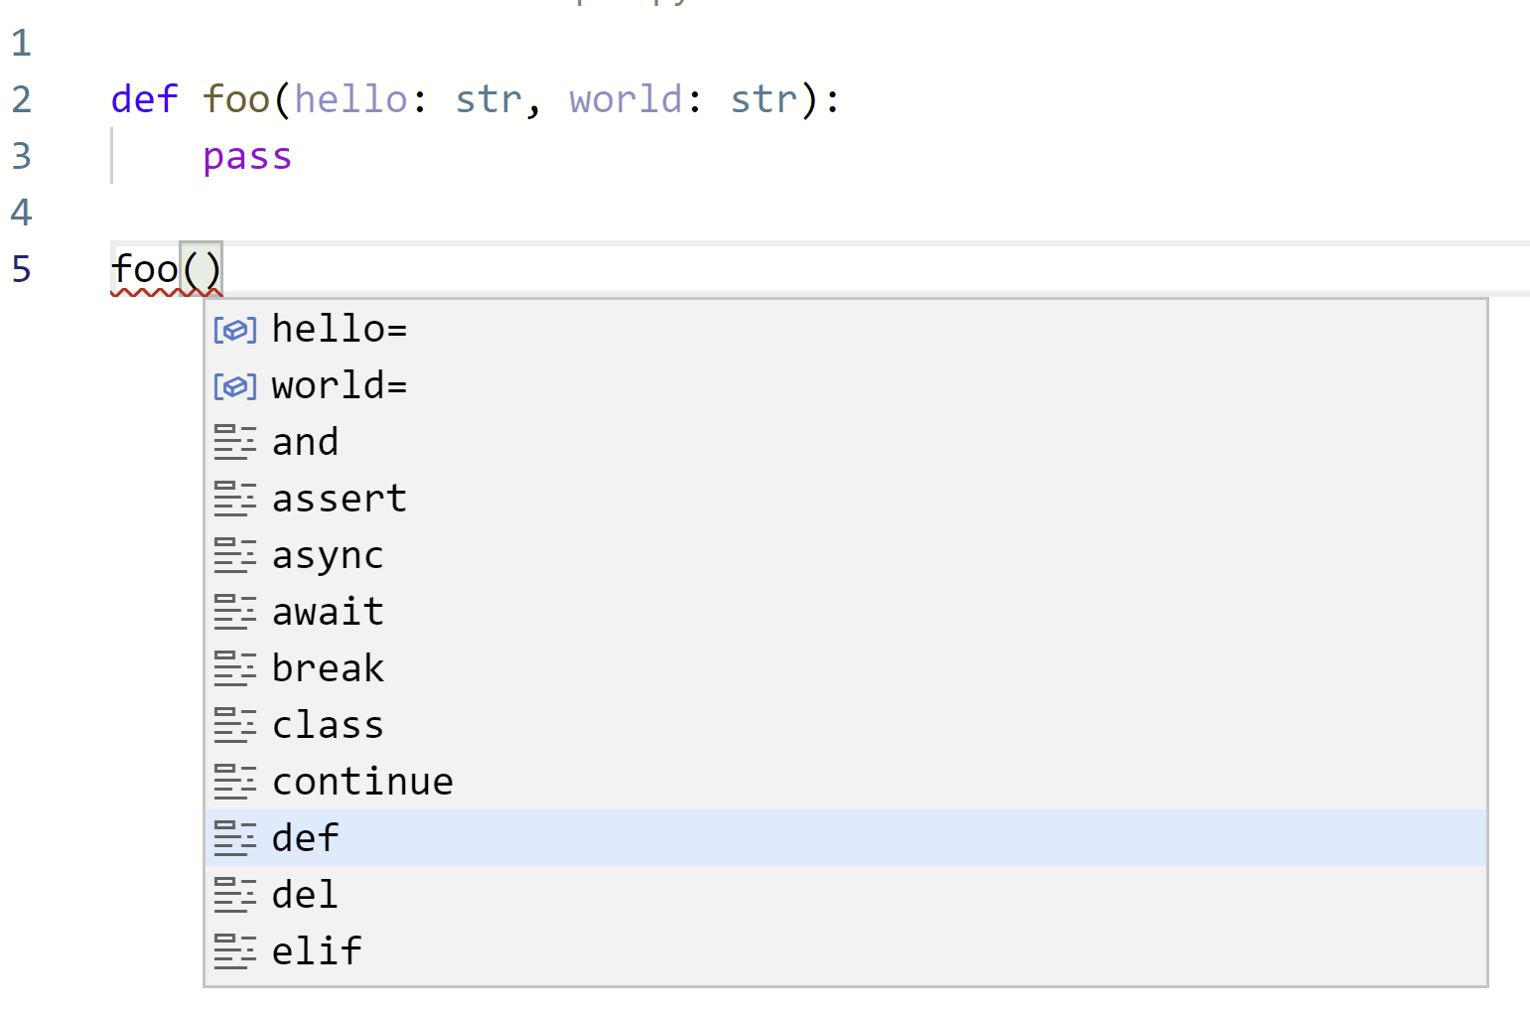Click the keyword icon next to async

click(x=235, y=555)
